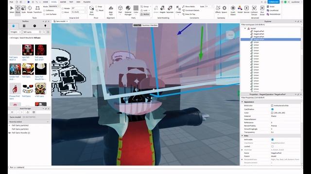311x174 pixels.
Task: Open the Material Manager
Action: pos(128,10)
